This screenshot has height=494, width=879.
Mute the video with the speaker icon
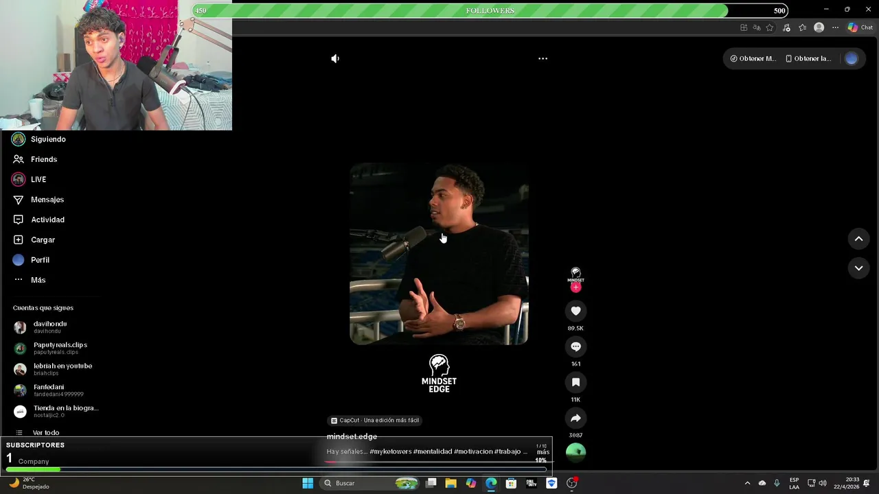click(335, 59)
